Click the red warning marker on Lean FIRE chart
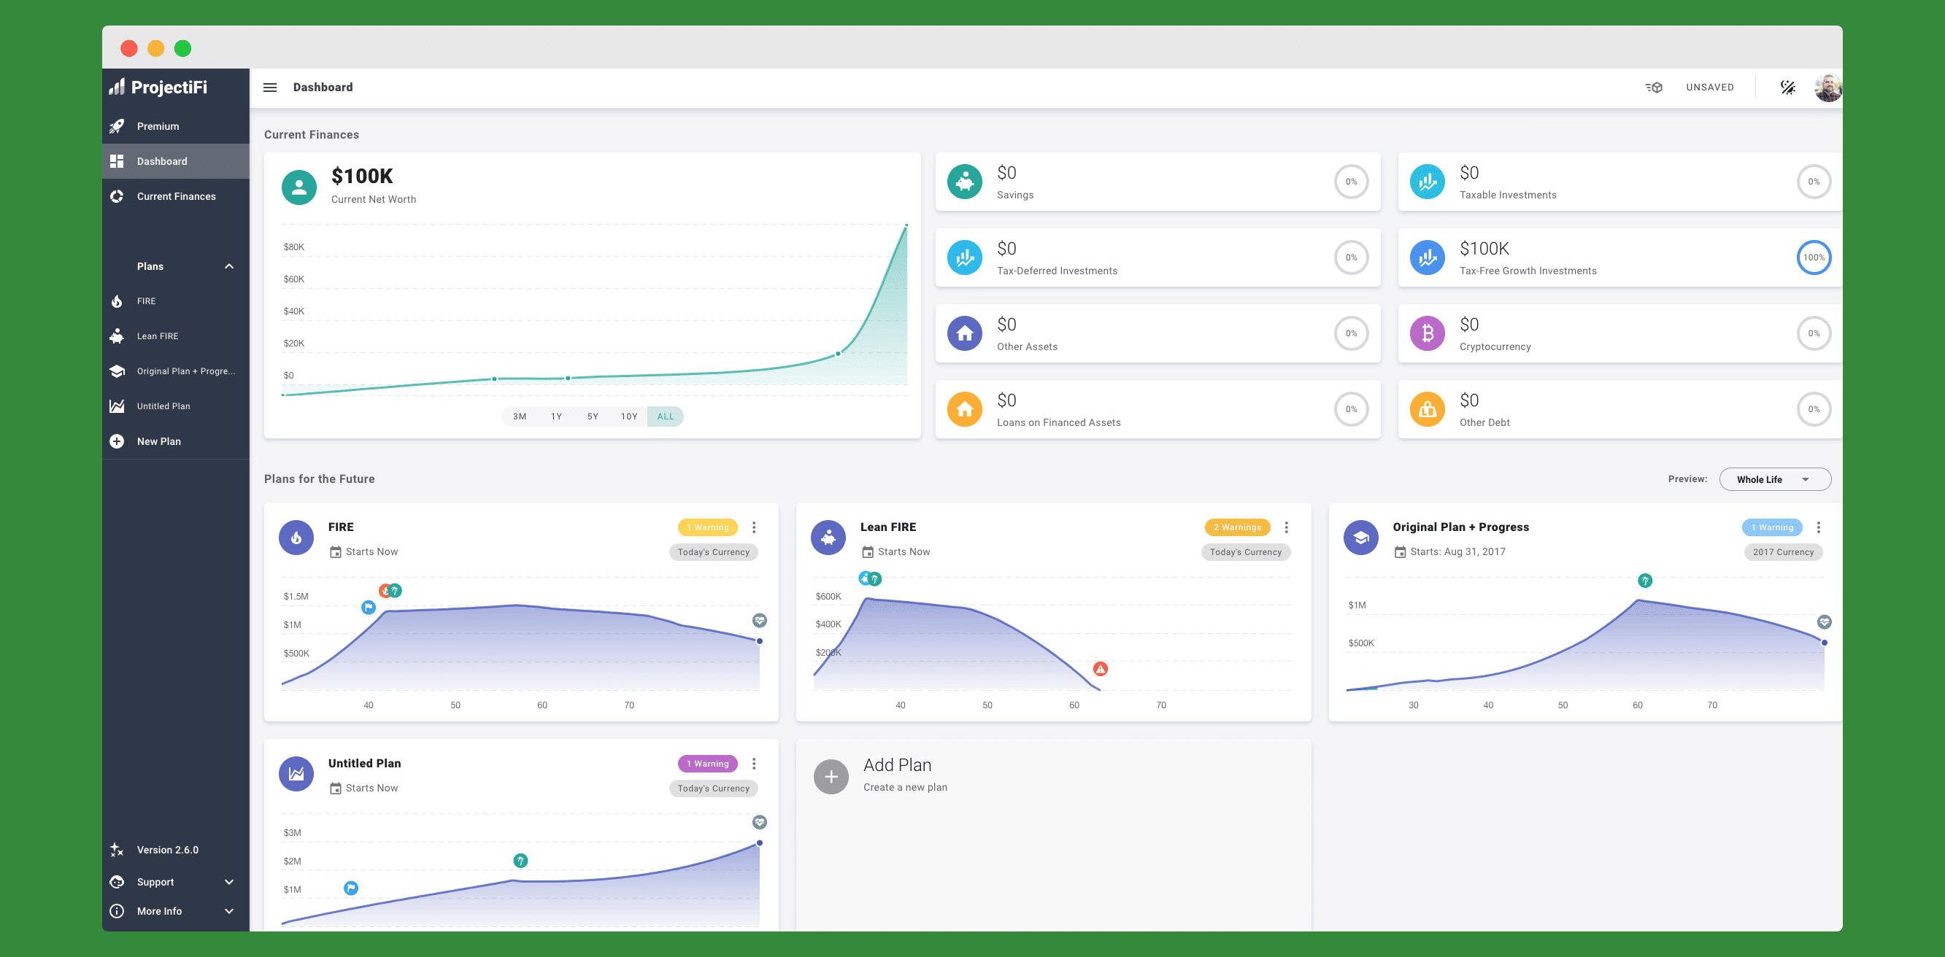Viewport: 1945px width, 957px height. (1100, 670)
